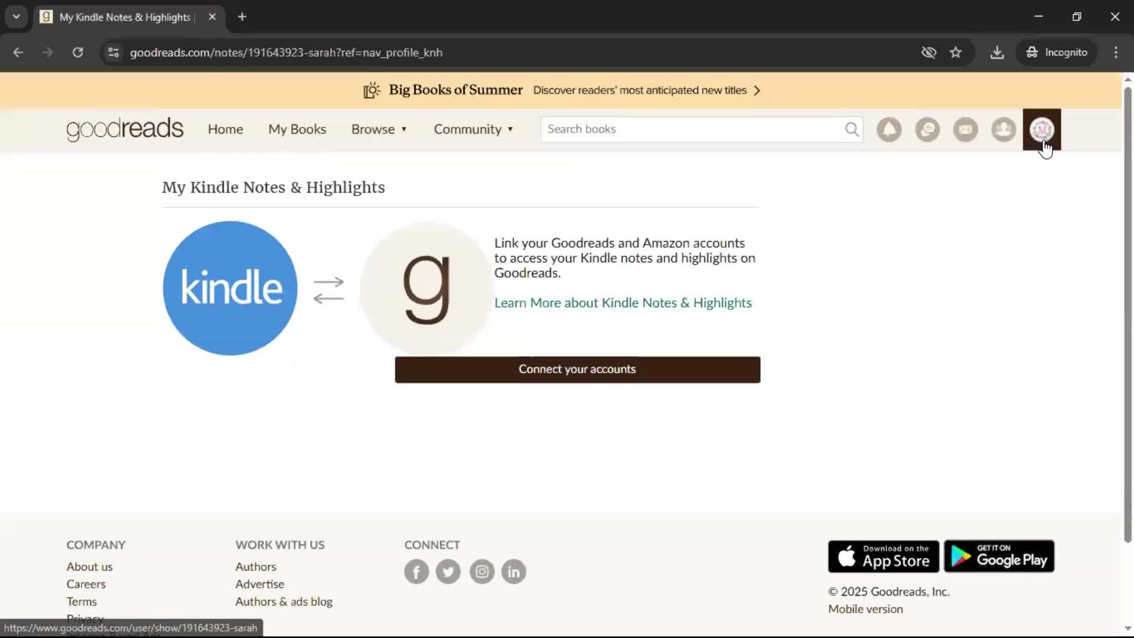Select the My Kindle Notes & Highlights tab
The height and width of the screenshot is (638, 1134).
tap(129, 17)
